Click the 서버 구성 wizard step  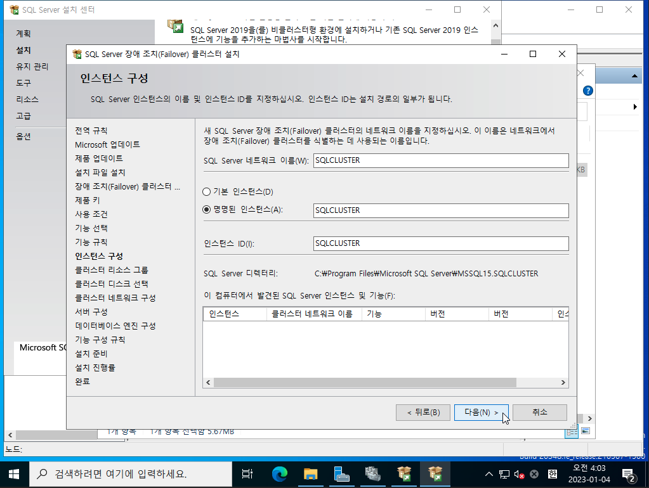click(91, 312)
